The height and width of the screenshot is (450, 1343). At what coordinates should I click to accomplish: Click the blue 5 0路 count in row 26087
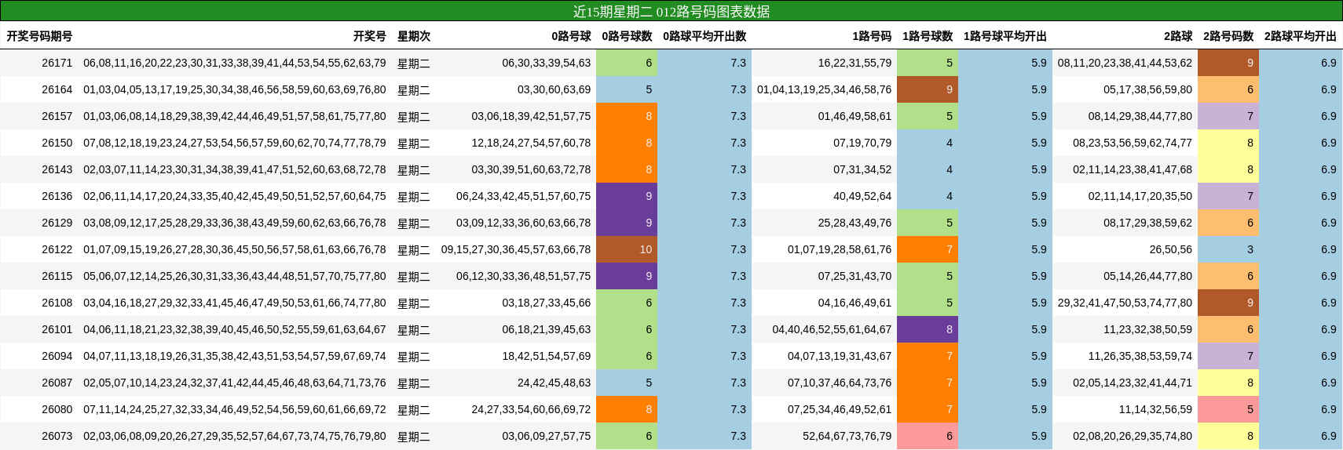tap(627, 383)
